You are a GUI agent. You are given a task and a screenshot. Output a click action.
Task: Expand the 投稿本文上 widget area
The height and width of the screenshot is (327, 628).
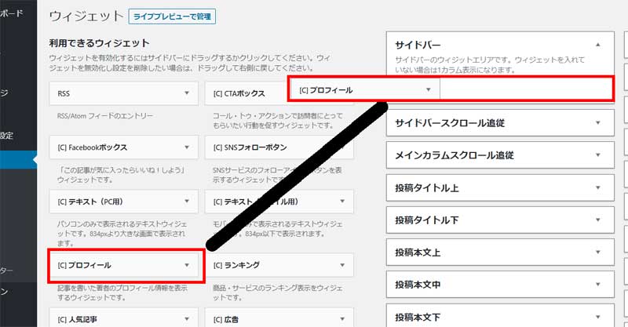click(x=598, y=253)
